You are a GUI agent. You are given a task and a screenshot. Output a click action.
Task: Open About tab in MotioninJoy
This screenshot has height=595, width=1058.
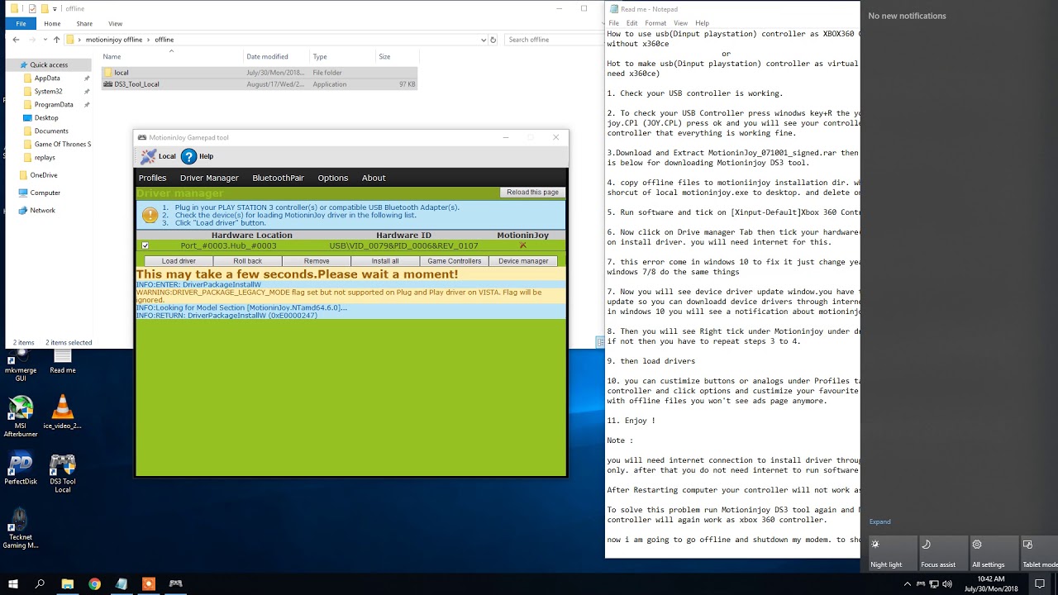[x=374, y=178]
